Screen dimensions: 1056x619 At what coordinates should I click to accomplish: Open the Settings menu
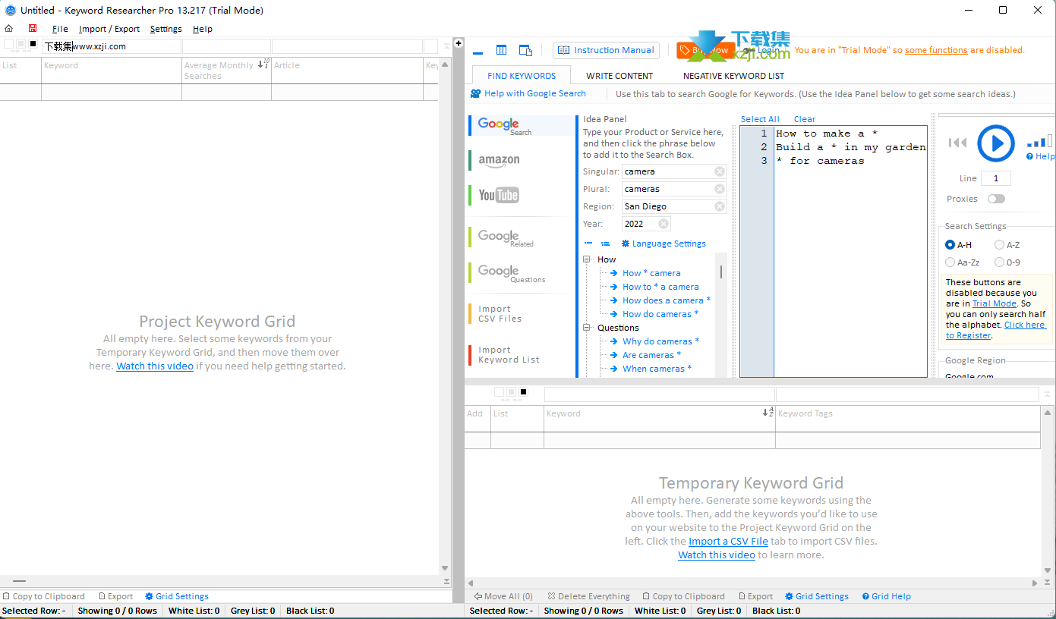pos(165,29)
